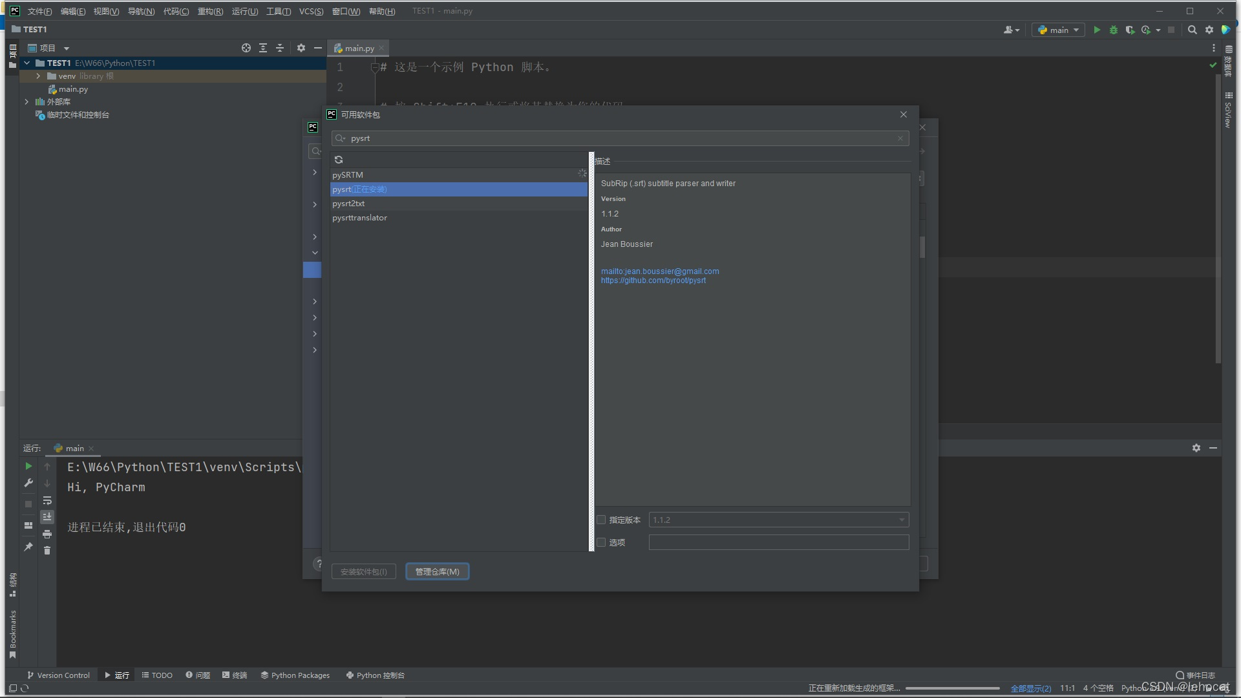Enable the 指定版本 checkbox
Image resolution: width=1241 pixels, height=698 pixels.
[601, 520]
